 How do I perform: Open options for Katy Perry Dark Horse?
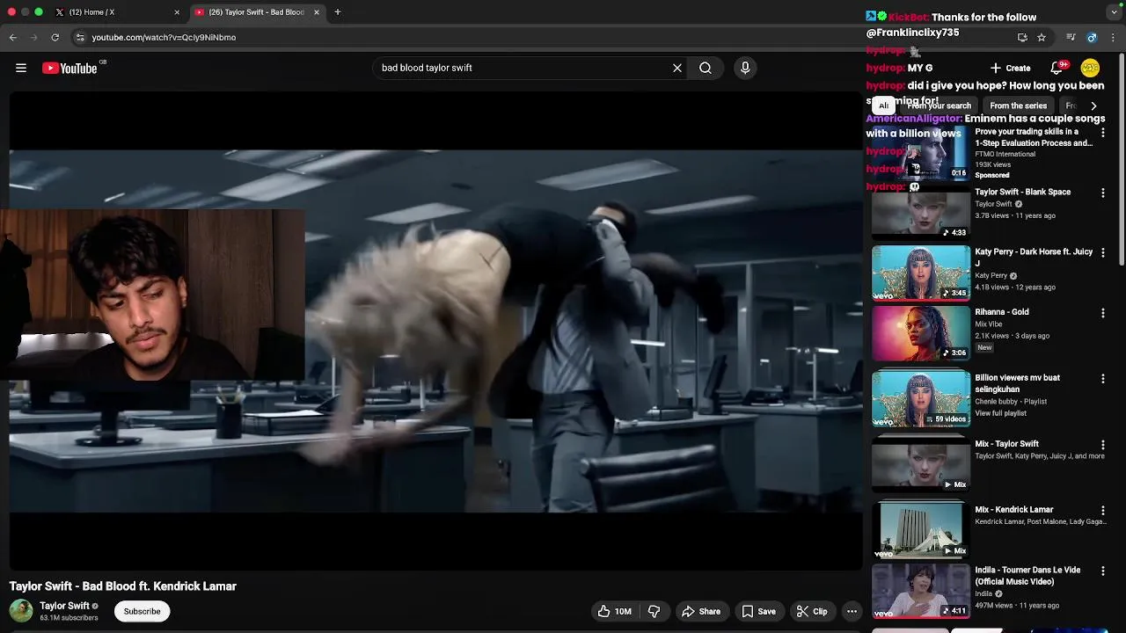(x=1102, y=253)
